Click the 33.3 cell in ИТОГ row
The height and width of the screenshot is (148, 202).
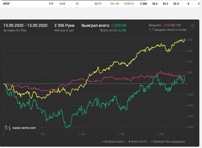click(165, 4)
